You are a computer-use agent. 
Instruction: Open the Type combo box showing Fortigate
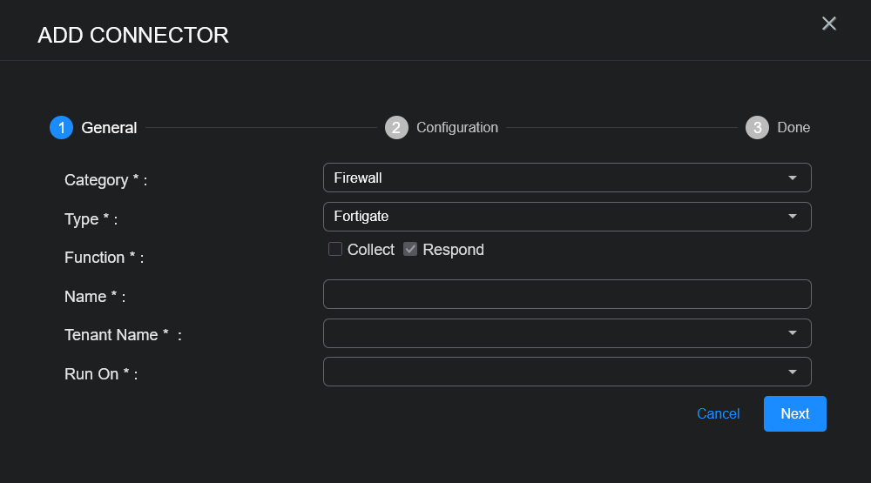pos(557,217)
